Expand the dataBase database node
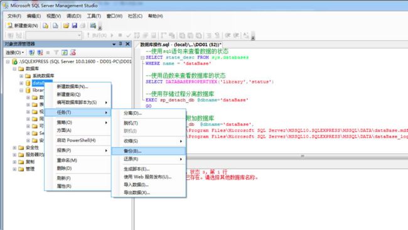 (21, 83)
